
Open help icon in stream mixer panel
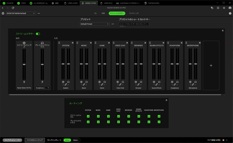(x=223, y=31)
